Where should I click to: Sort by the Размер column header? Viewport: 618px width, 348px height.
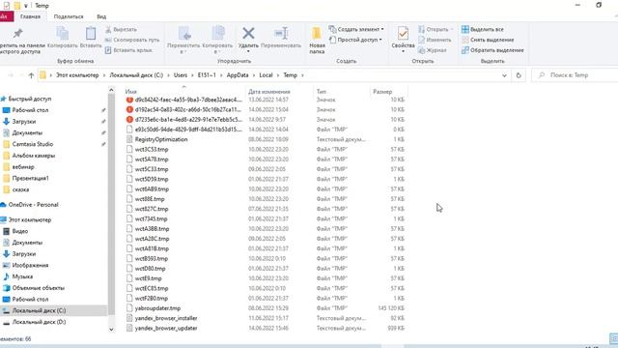click(382, 92)
